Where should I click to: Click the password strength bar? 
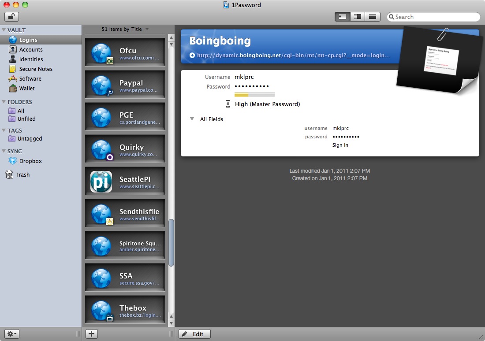pos(254,95)
